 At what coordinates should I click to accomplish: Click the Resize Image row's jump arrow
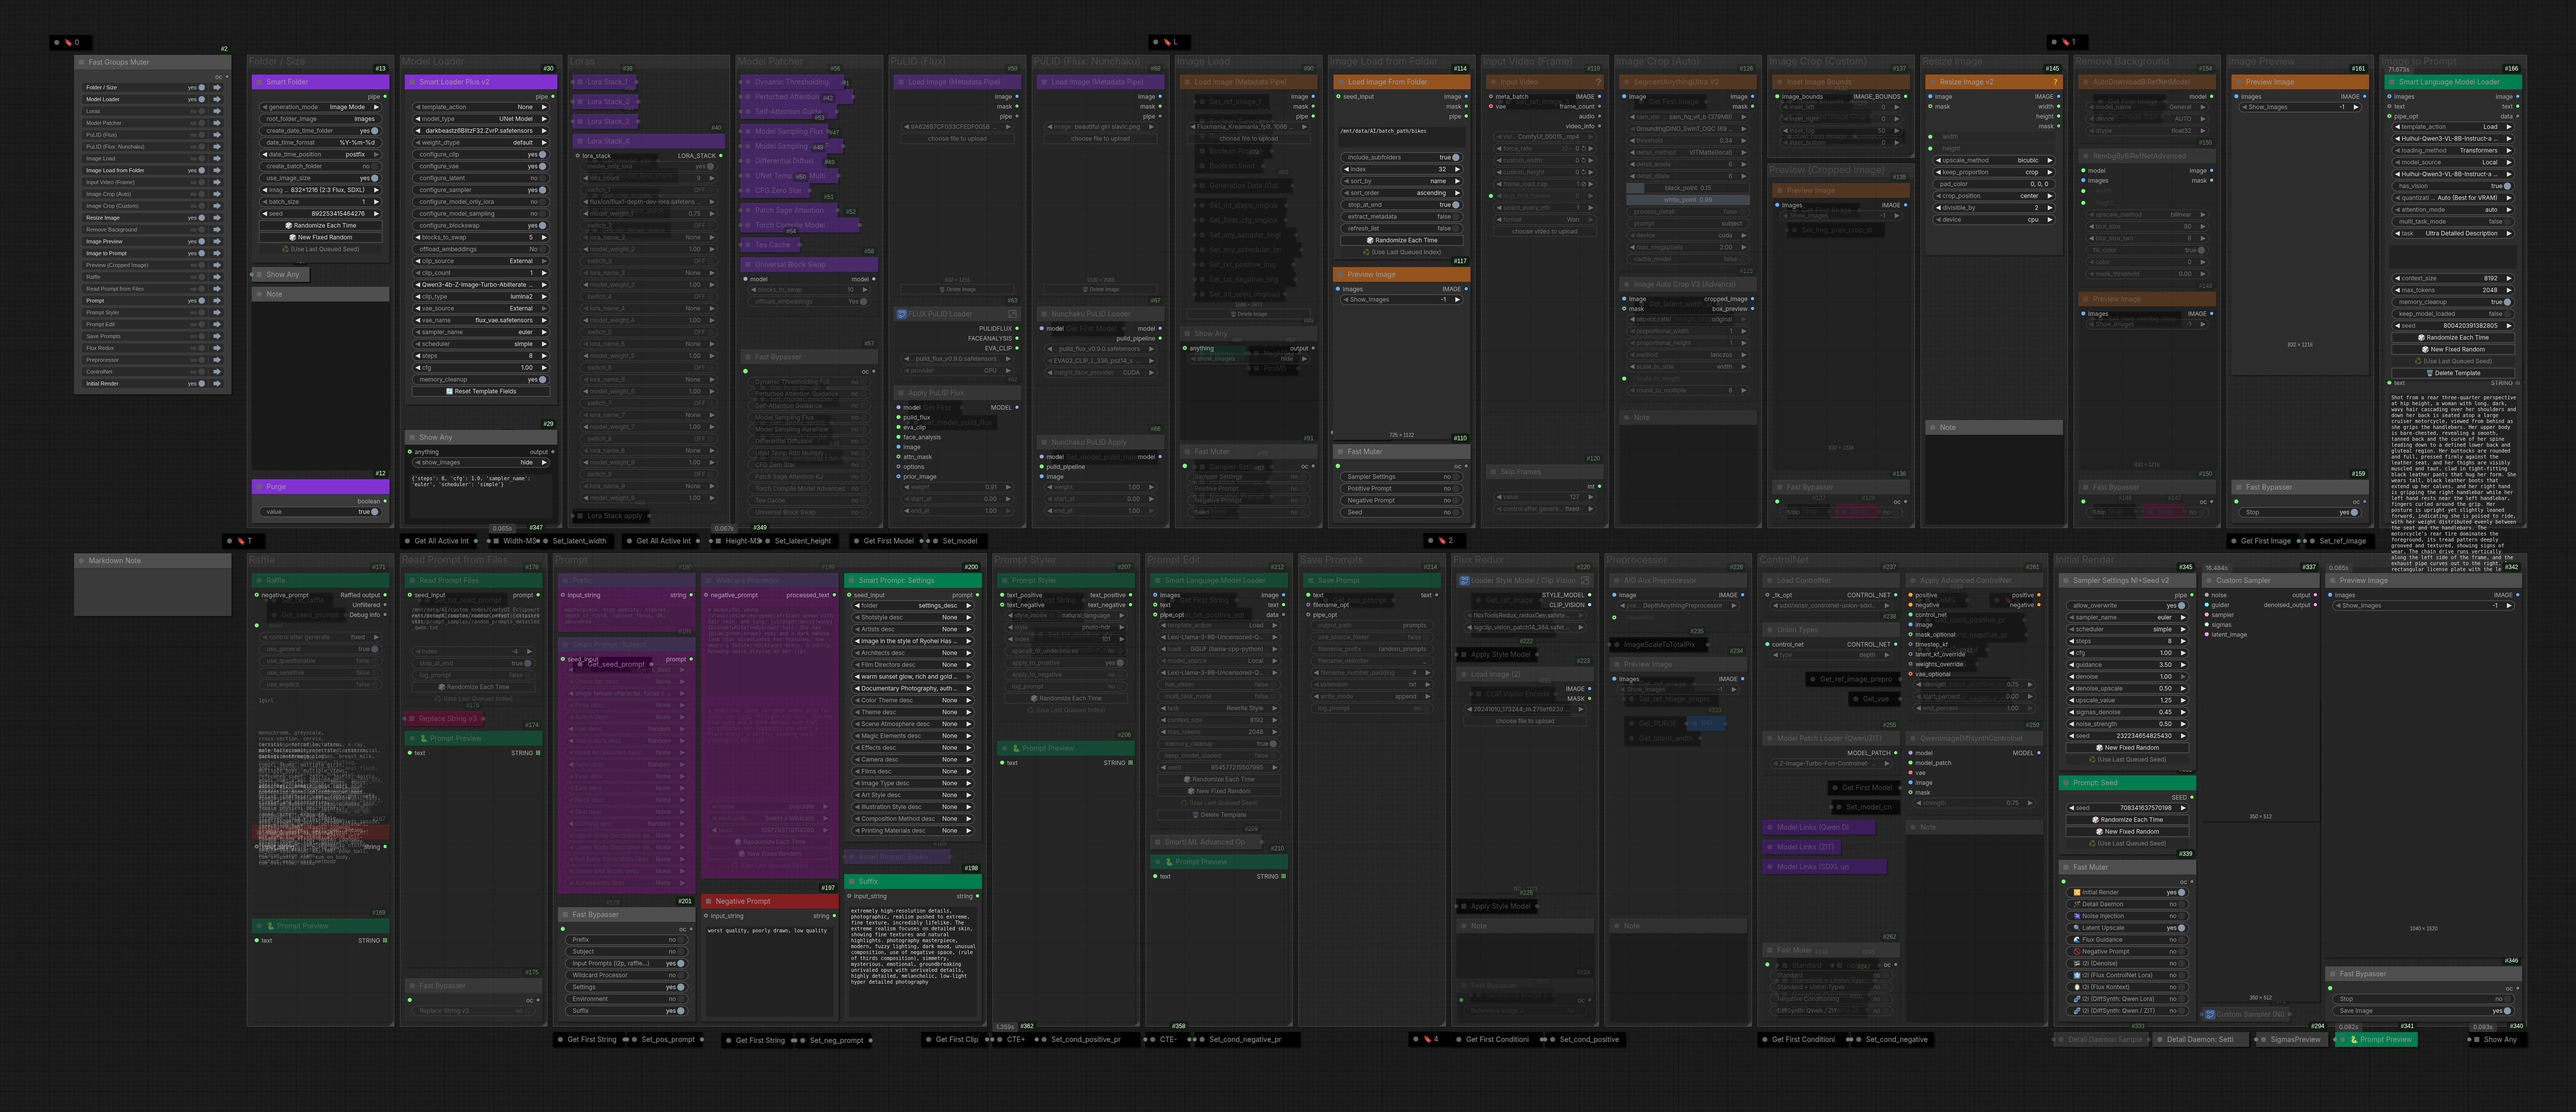tap(217, 218)
